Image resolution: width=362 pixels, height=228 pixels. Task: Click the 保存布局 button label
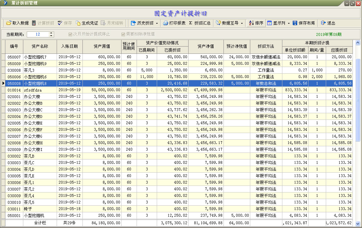[307, 23]
